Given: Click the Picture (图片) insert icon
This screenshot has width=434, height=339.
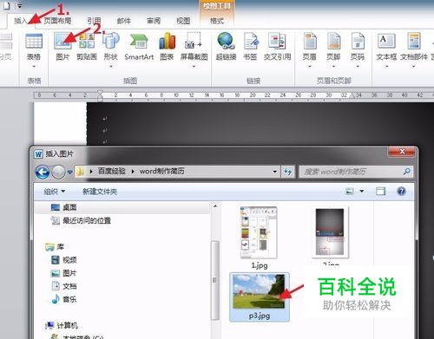Looking at the screenshot, I should (62, 41).
